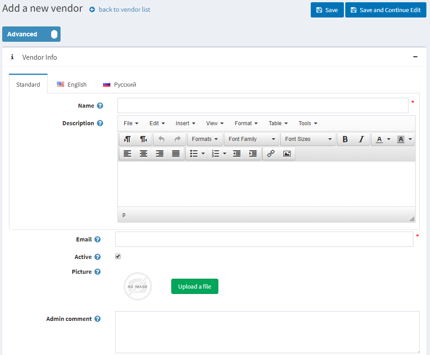430x355 pixels.
Task: Open the text color picker arrow
Action: tap(389, 139)
